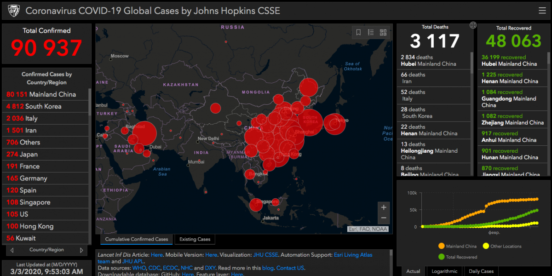Go to previous list with left arrow

pos(12,250)
